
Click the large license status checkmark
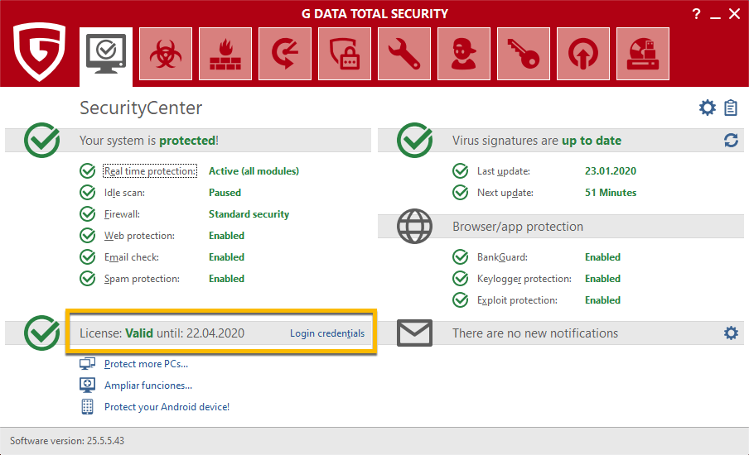pos(42,333)
